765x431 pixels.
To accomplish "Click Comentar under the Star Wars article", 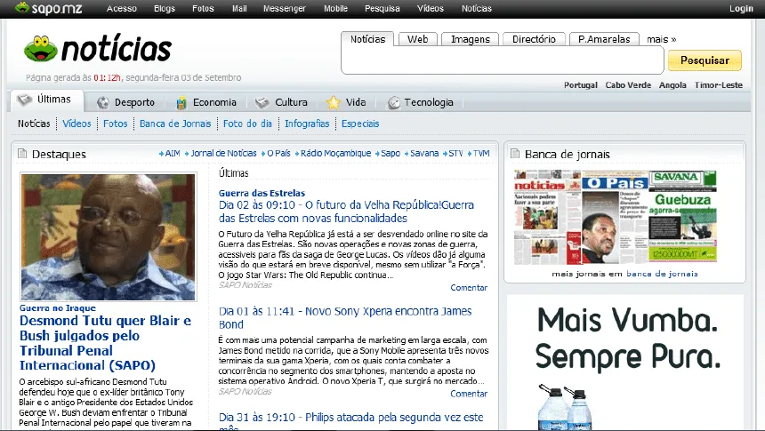I will [x=469, y=288].
